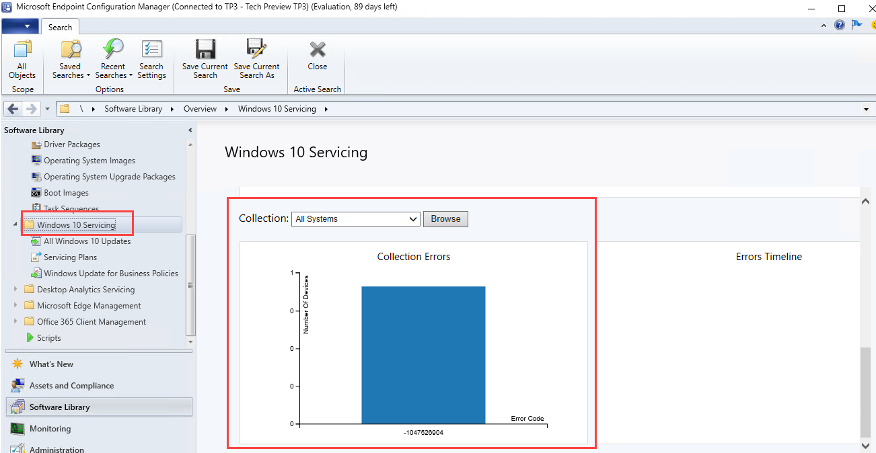Click the main pane scroll-down arrow
This screenshot has width=876, height=453.
(x=867, y=445)
